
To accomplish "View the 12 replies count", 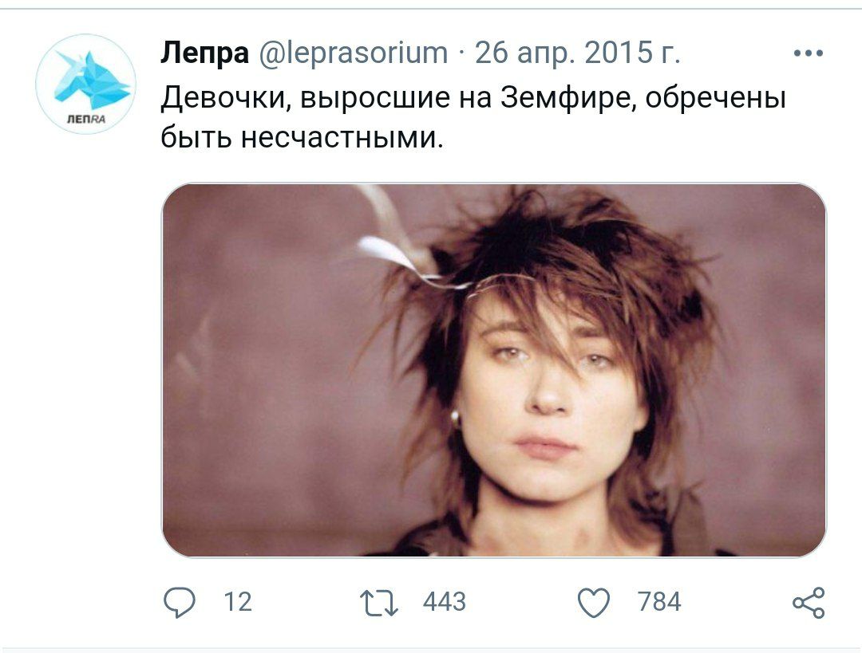I will pos(238,602).
